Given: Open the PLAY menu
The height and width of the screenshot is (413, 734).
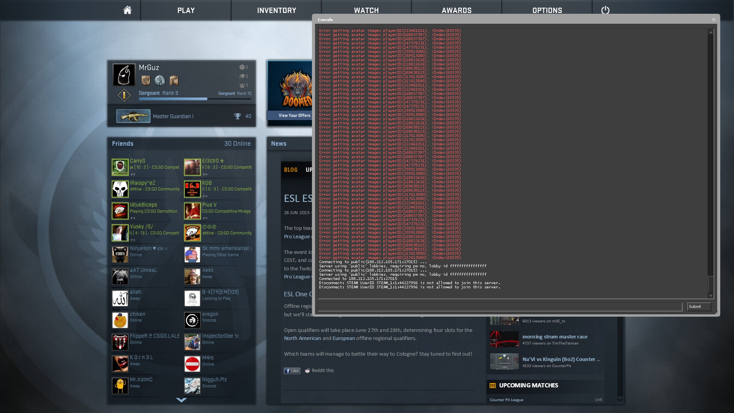Looking at the screenshot, I should click(186, 10).
